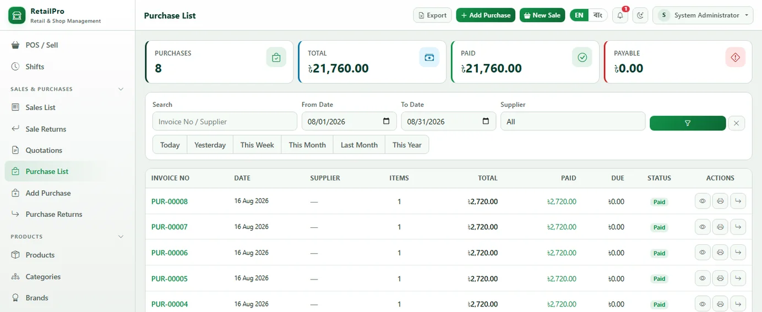Collapse the Products sidebar section

pyautogui.click(x=121, y=237)
